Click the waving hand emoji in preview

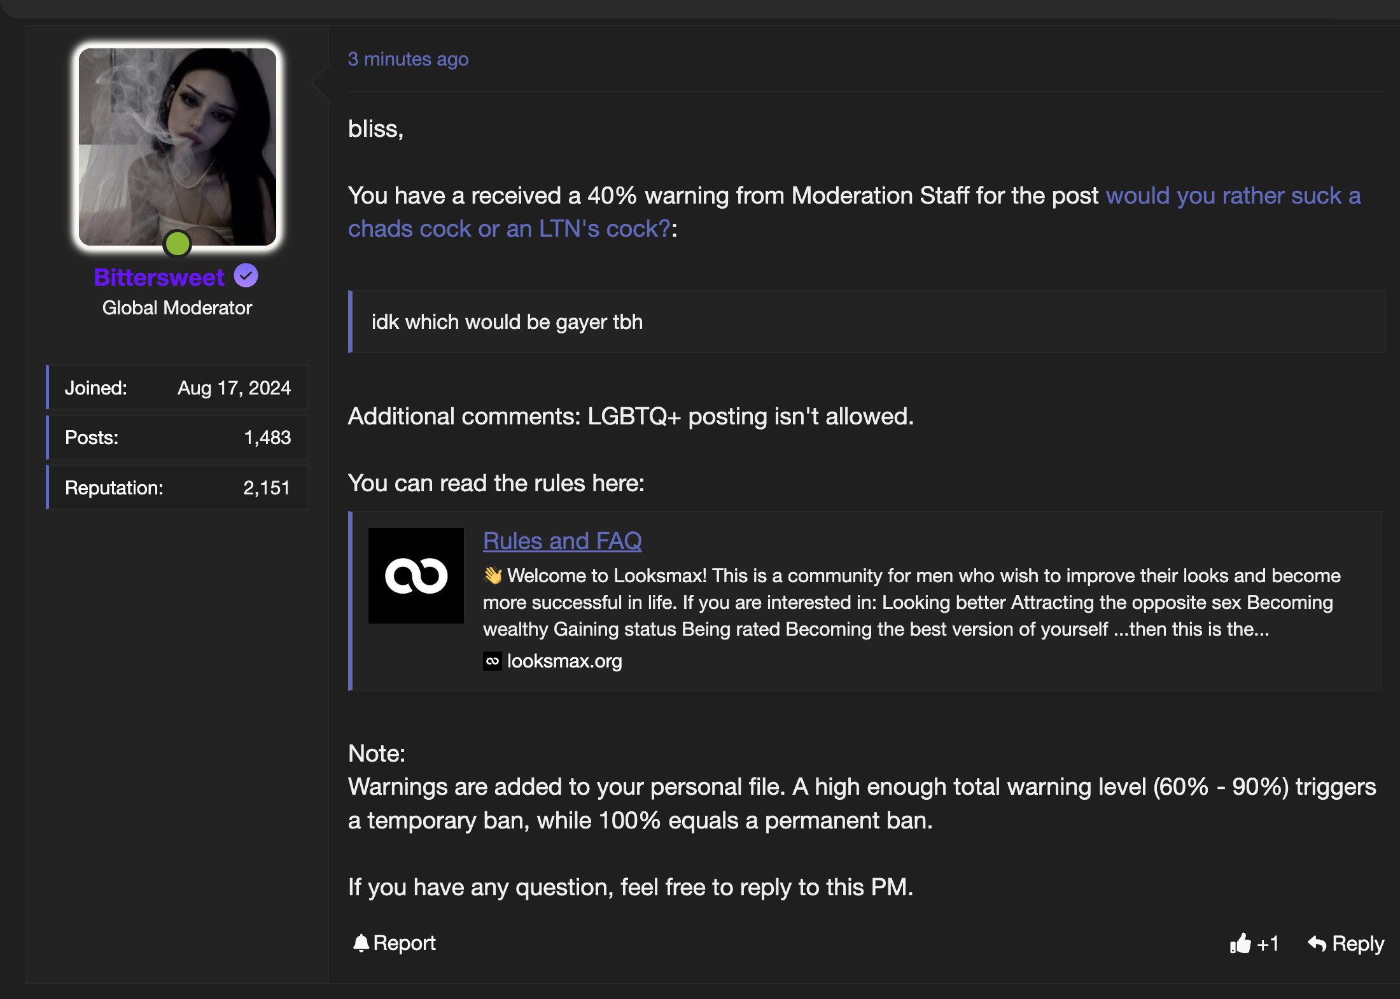493,576
